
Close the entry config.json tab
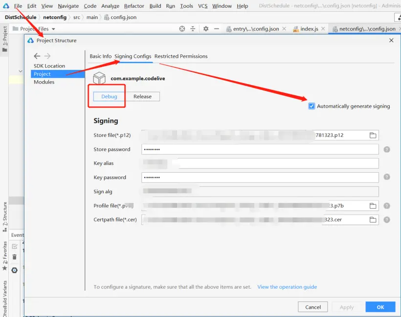pos(284,29)
